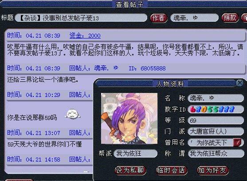
Task: Click the author name field 魂牵
Action: point(194,18)
